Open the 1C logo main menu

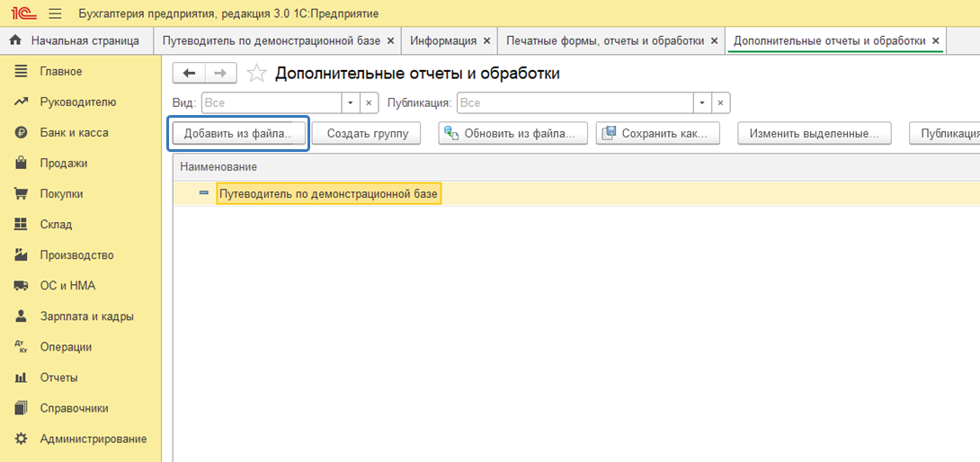[22, 13]
